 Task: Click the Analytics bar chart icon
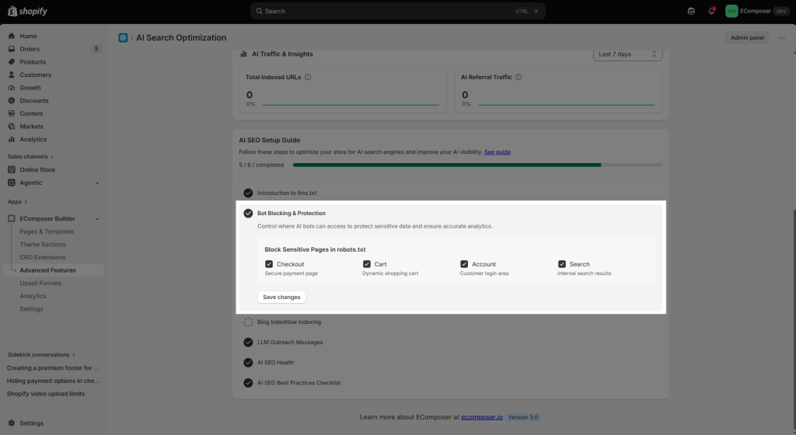pyautogui.click(x=12, y=139)
